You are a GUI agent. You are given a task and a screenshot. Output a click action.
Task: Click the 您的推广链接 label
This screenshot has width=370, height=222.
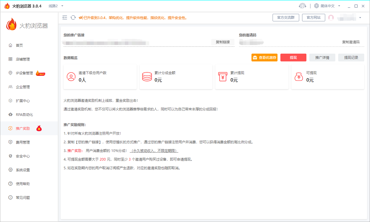(x=74, y=35)
